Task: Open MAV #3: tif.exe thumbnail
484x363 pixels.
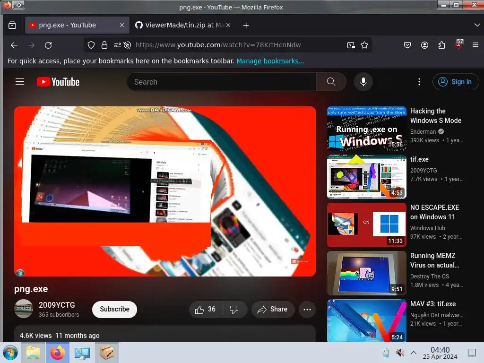Action: tap(366, 320)
